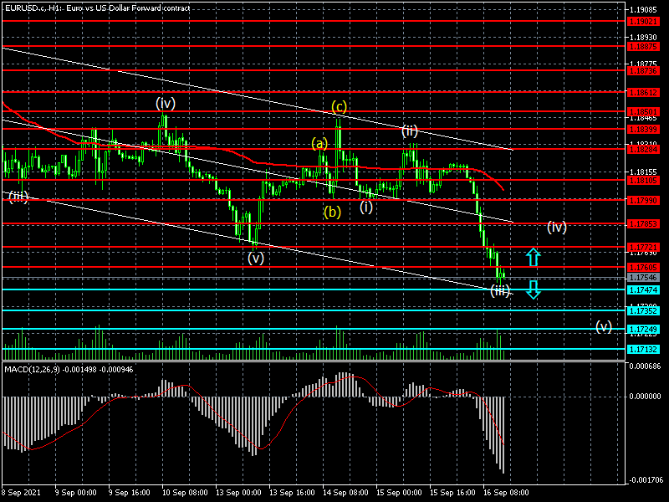Viewport: 669px width, 502px height.
Task: Click the (v) wave label at 13 Sep low
Action: [x=256, y=258]
